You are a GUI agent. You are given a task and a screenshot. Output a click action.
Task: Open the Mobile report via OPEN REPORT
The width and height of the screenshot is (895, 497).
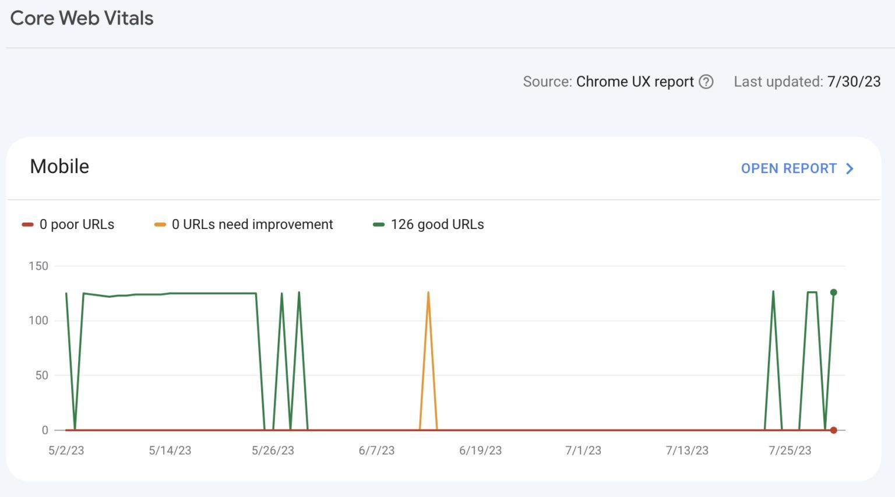pyautogui.click(x=788, y=169)
